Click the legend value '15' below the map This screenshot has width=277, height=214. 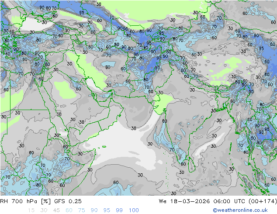[31, 211]
